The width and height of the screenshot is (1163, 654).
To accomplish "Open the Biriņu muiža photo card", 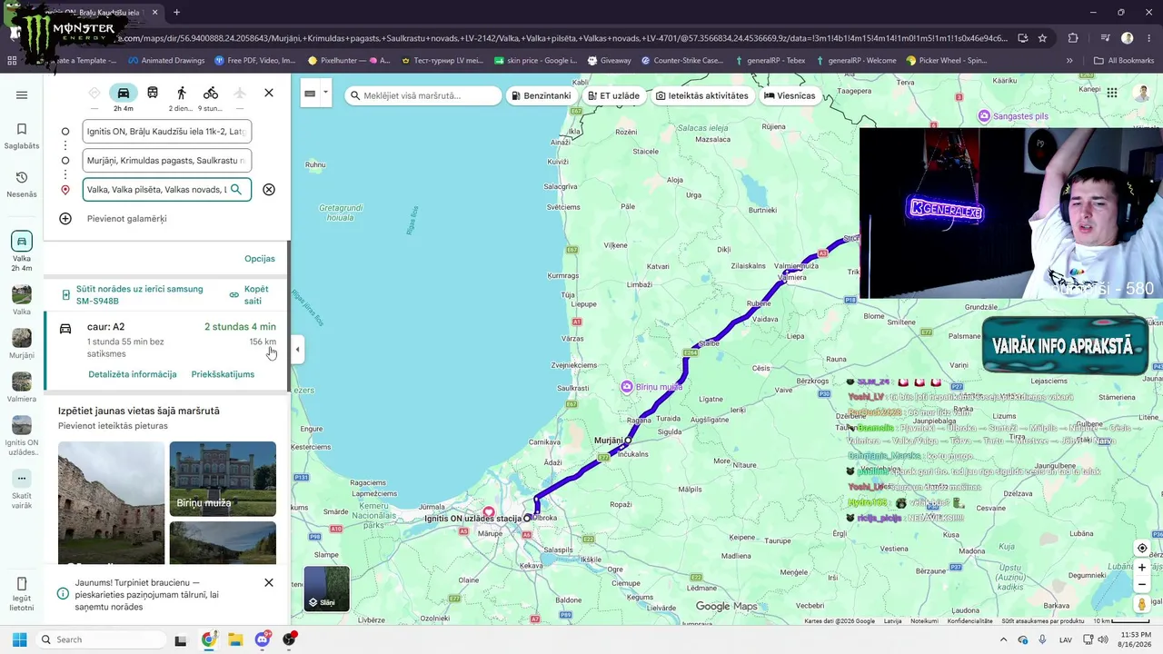I will (223, 479).
